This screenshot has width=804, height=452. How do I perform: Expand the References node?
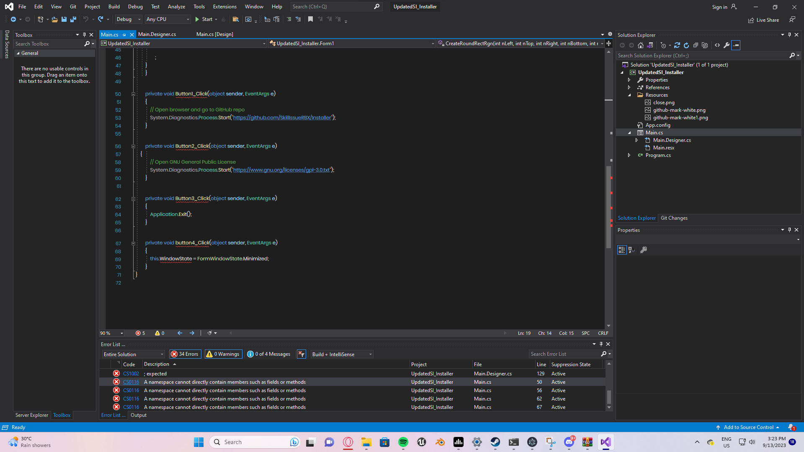pos(629,87)
